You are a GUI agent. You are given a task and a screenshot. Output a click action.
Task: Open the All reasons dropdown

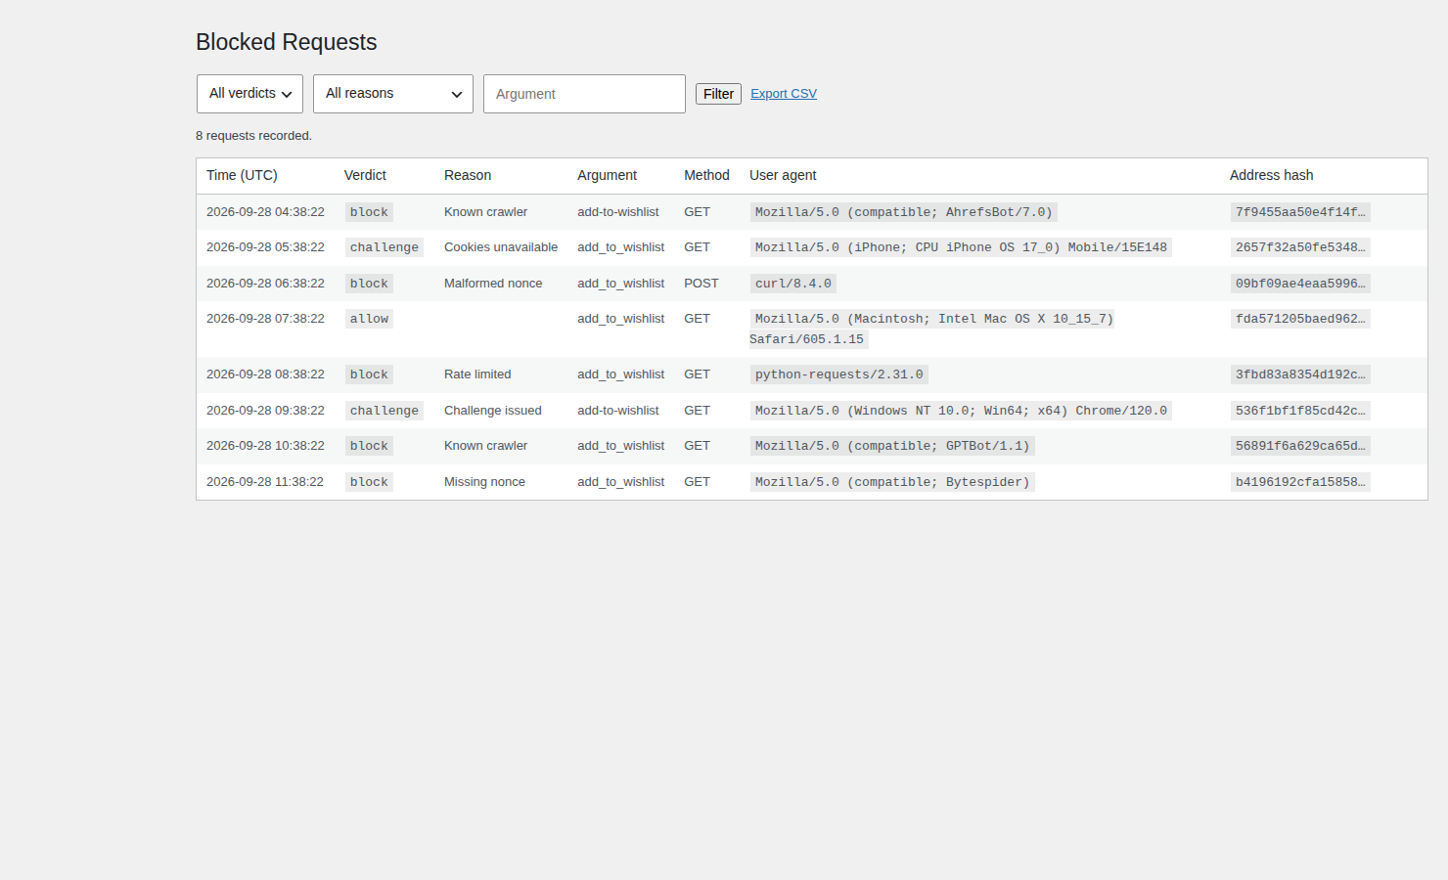(x=393, y=94)
